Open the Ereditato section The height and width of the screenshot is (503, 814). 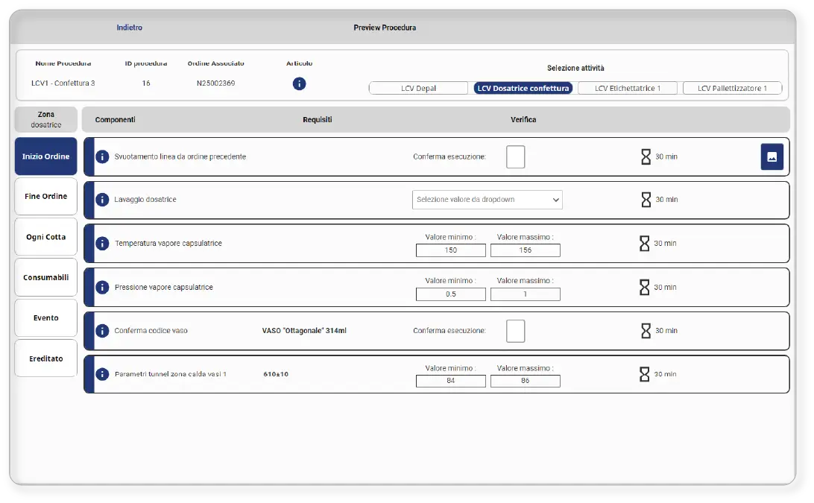pos(45,358)
